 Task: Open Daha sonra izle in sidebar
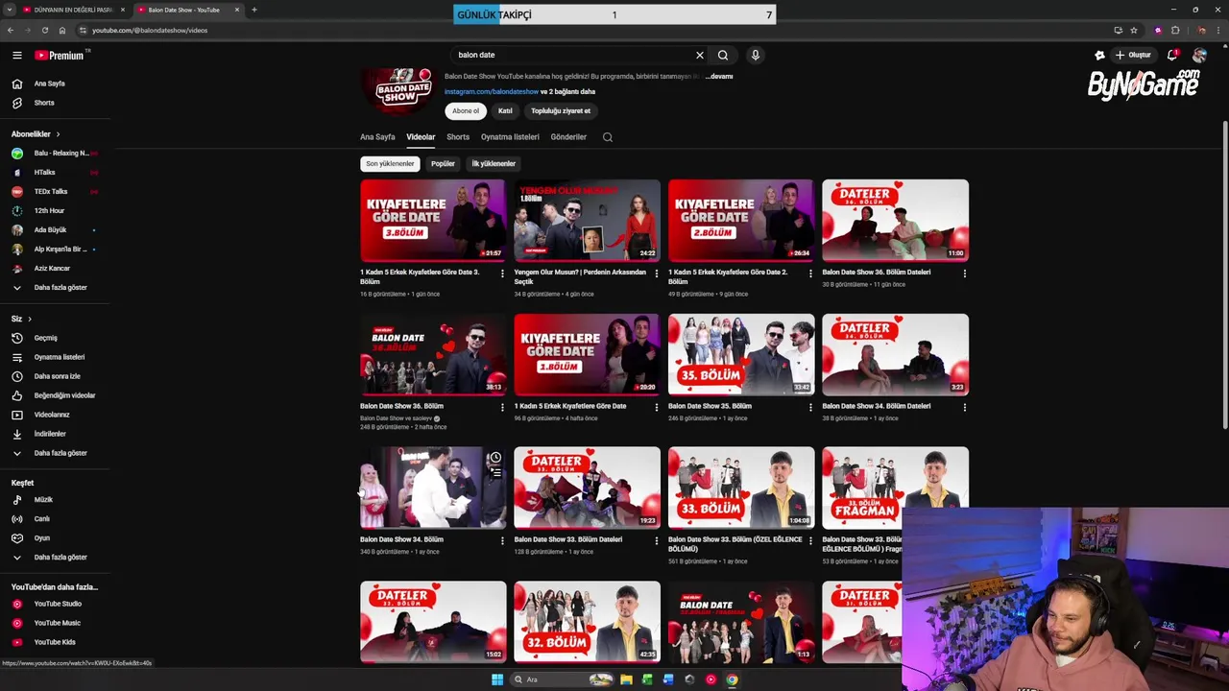(56, 376)
